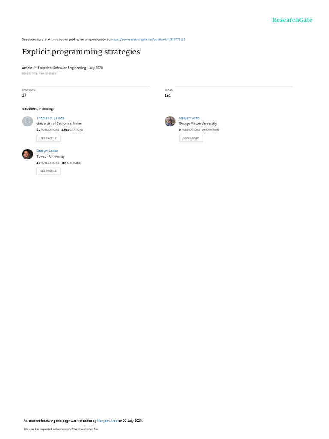Click the ResearchGate logo
The width and height of the screenshot is (329, 439).
click(x=292, y=20)
